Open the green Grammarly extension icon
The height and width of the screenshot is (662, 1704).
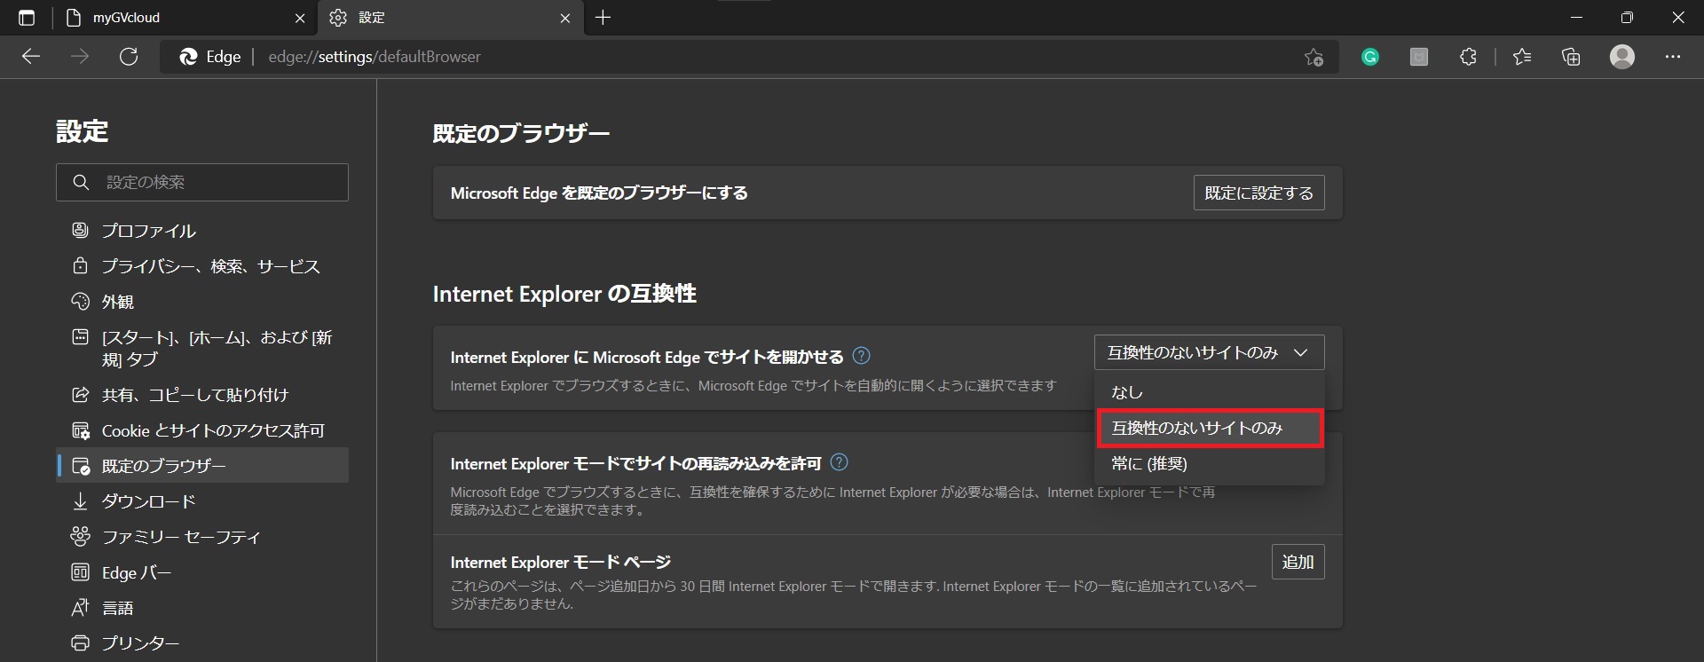pyautogui.click(x=1370, y=58)
